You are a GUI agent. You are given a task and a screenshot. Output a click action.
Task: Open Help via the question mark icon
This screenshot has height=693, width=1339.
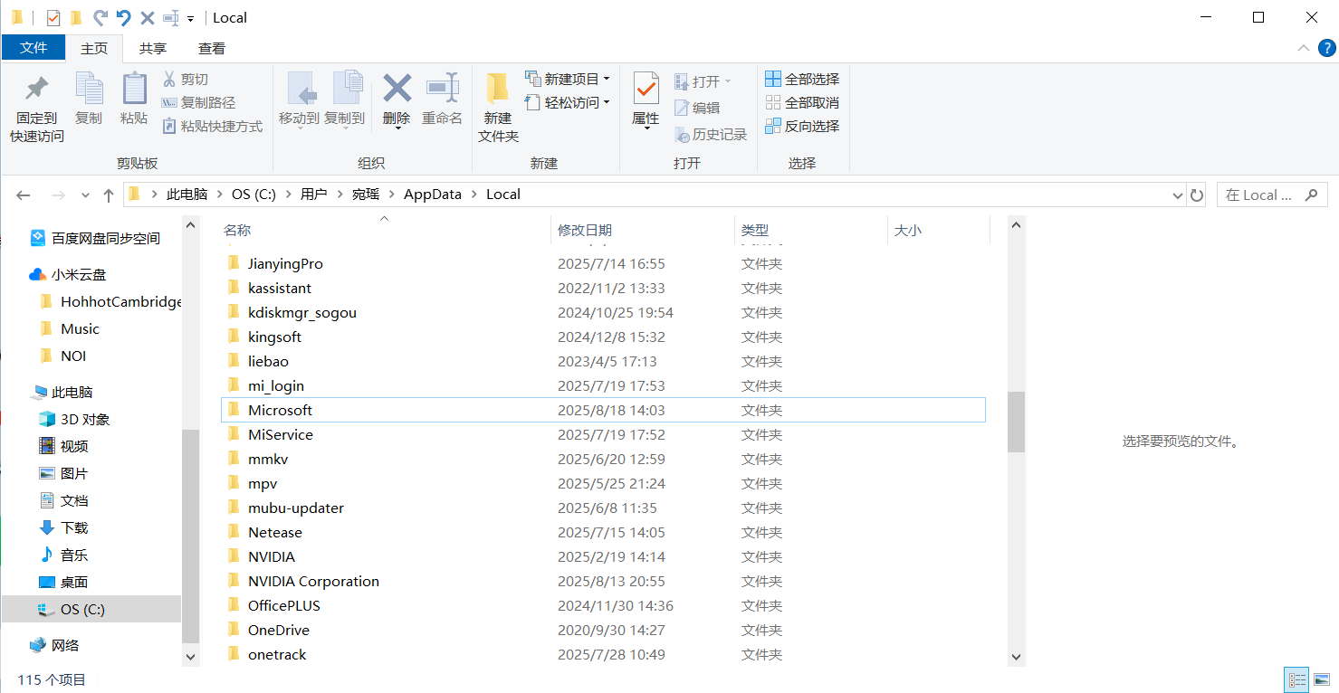(x=1325, y=48)
